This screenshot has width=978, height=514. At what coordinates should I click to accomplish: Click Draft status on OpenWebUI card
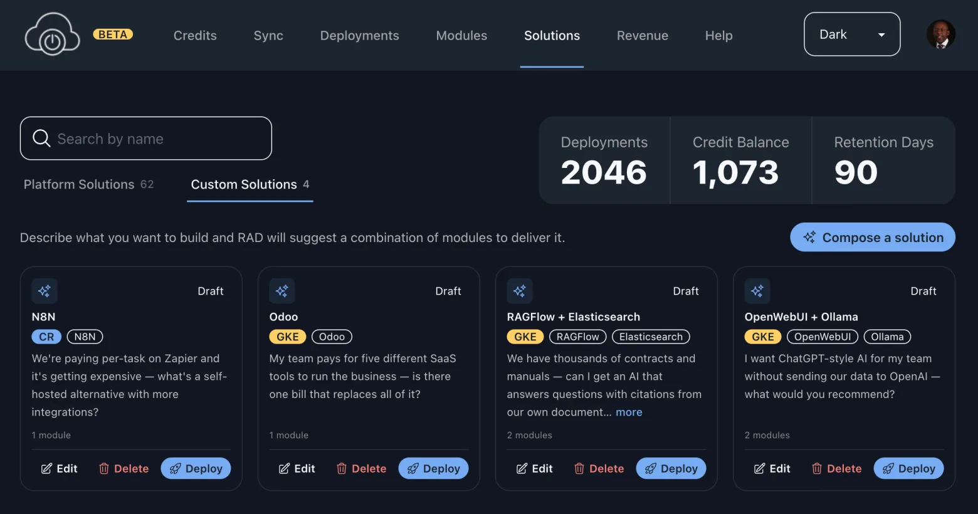pyautogui.click(x=923, y=291)
